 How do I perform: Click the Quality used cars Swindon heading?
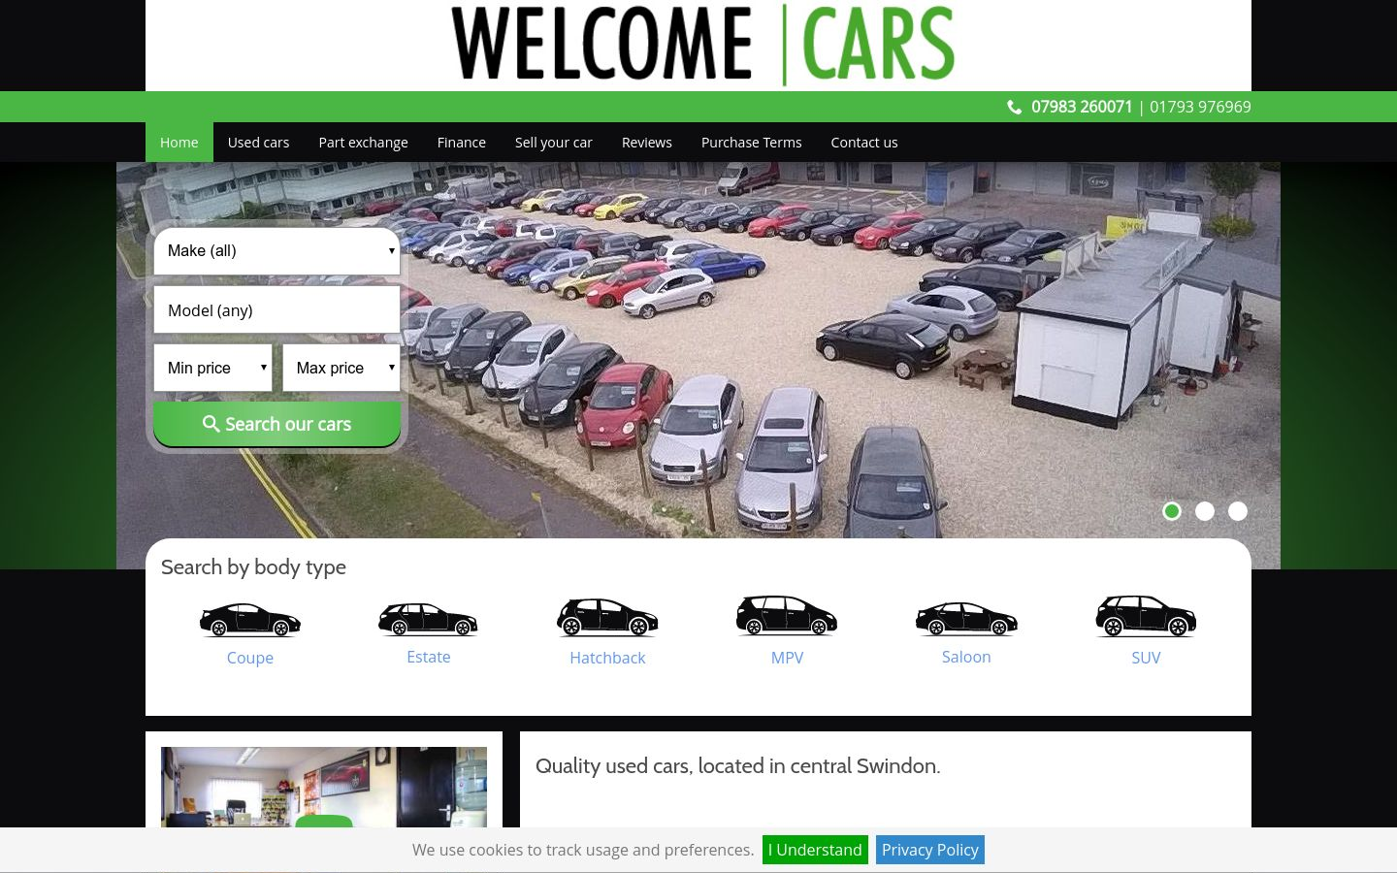click(x=737, y=766)
